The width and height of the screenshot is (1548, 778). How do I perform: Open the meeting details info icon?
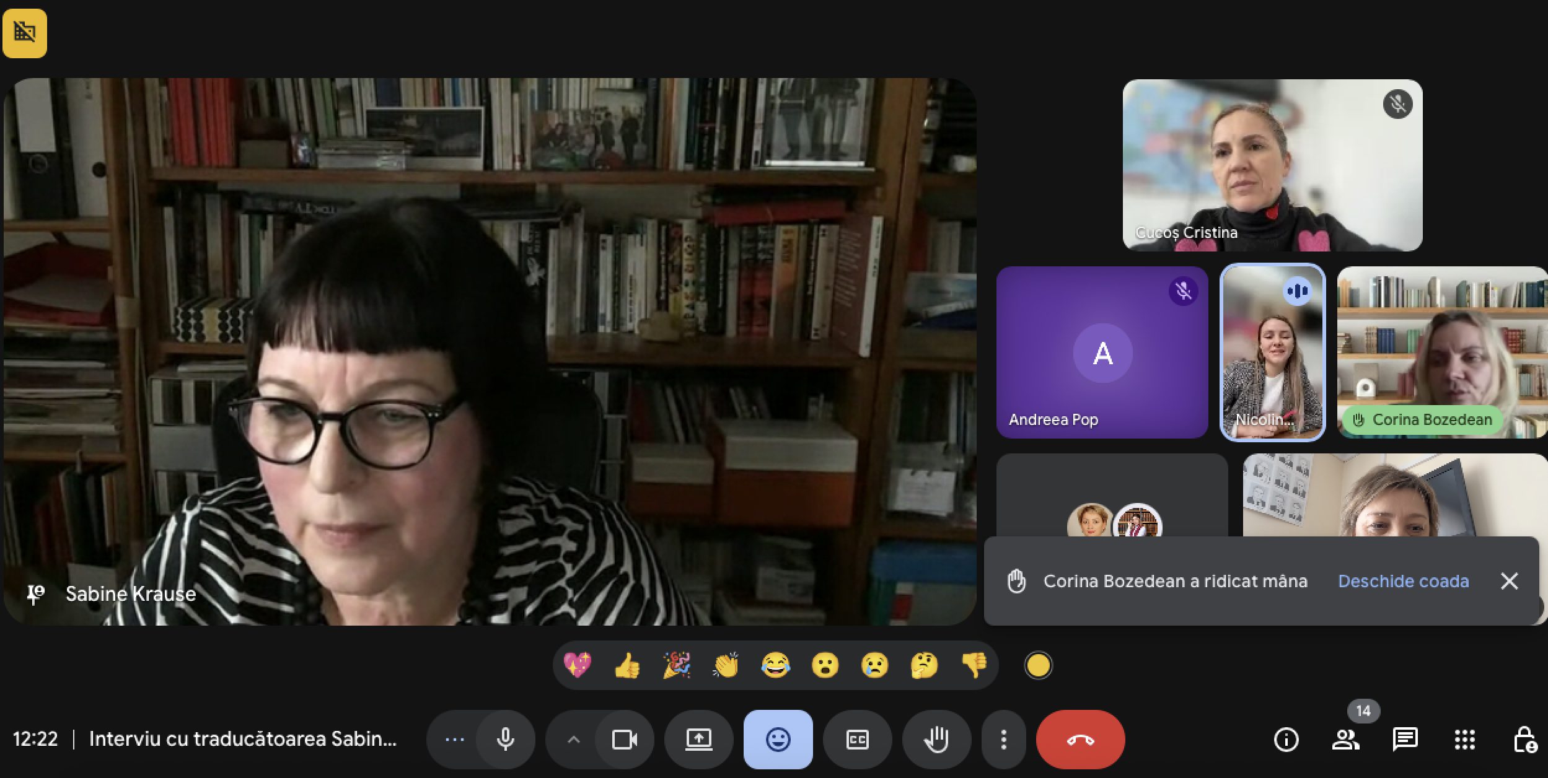(1286, 740)
